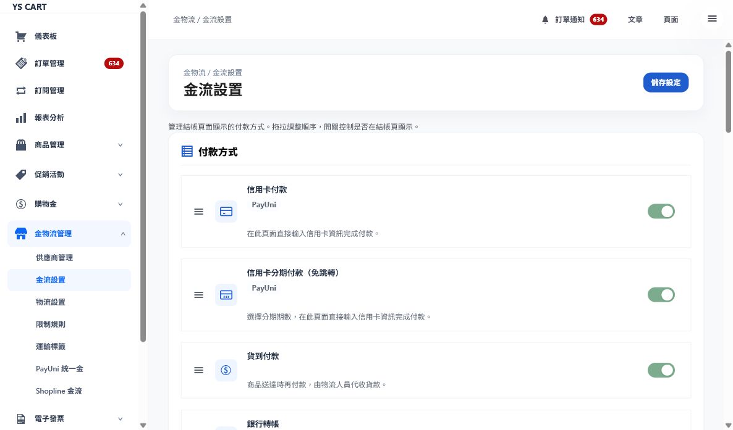
Task: Select PayUni 統一金 submenu item
Action: tap(69, 369)
